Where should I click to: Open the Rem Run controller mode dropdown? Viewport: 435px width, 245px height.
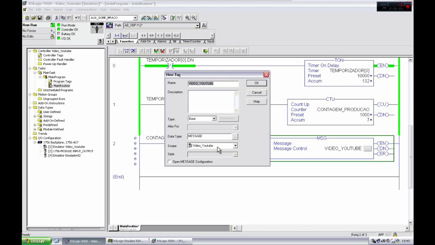coord(52,25)
